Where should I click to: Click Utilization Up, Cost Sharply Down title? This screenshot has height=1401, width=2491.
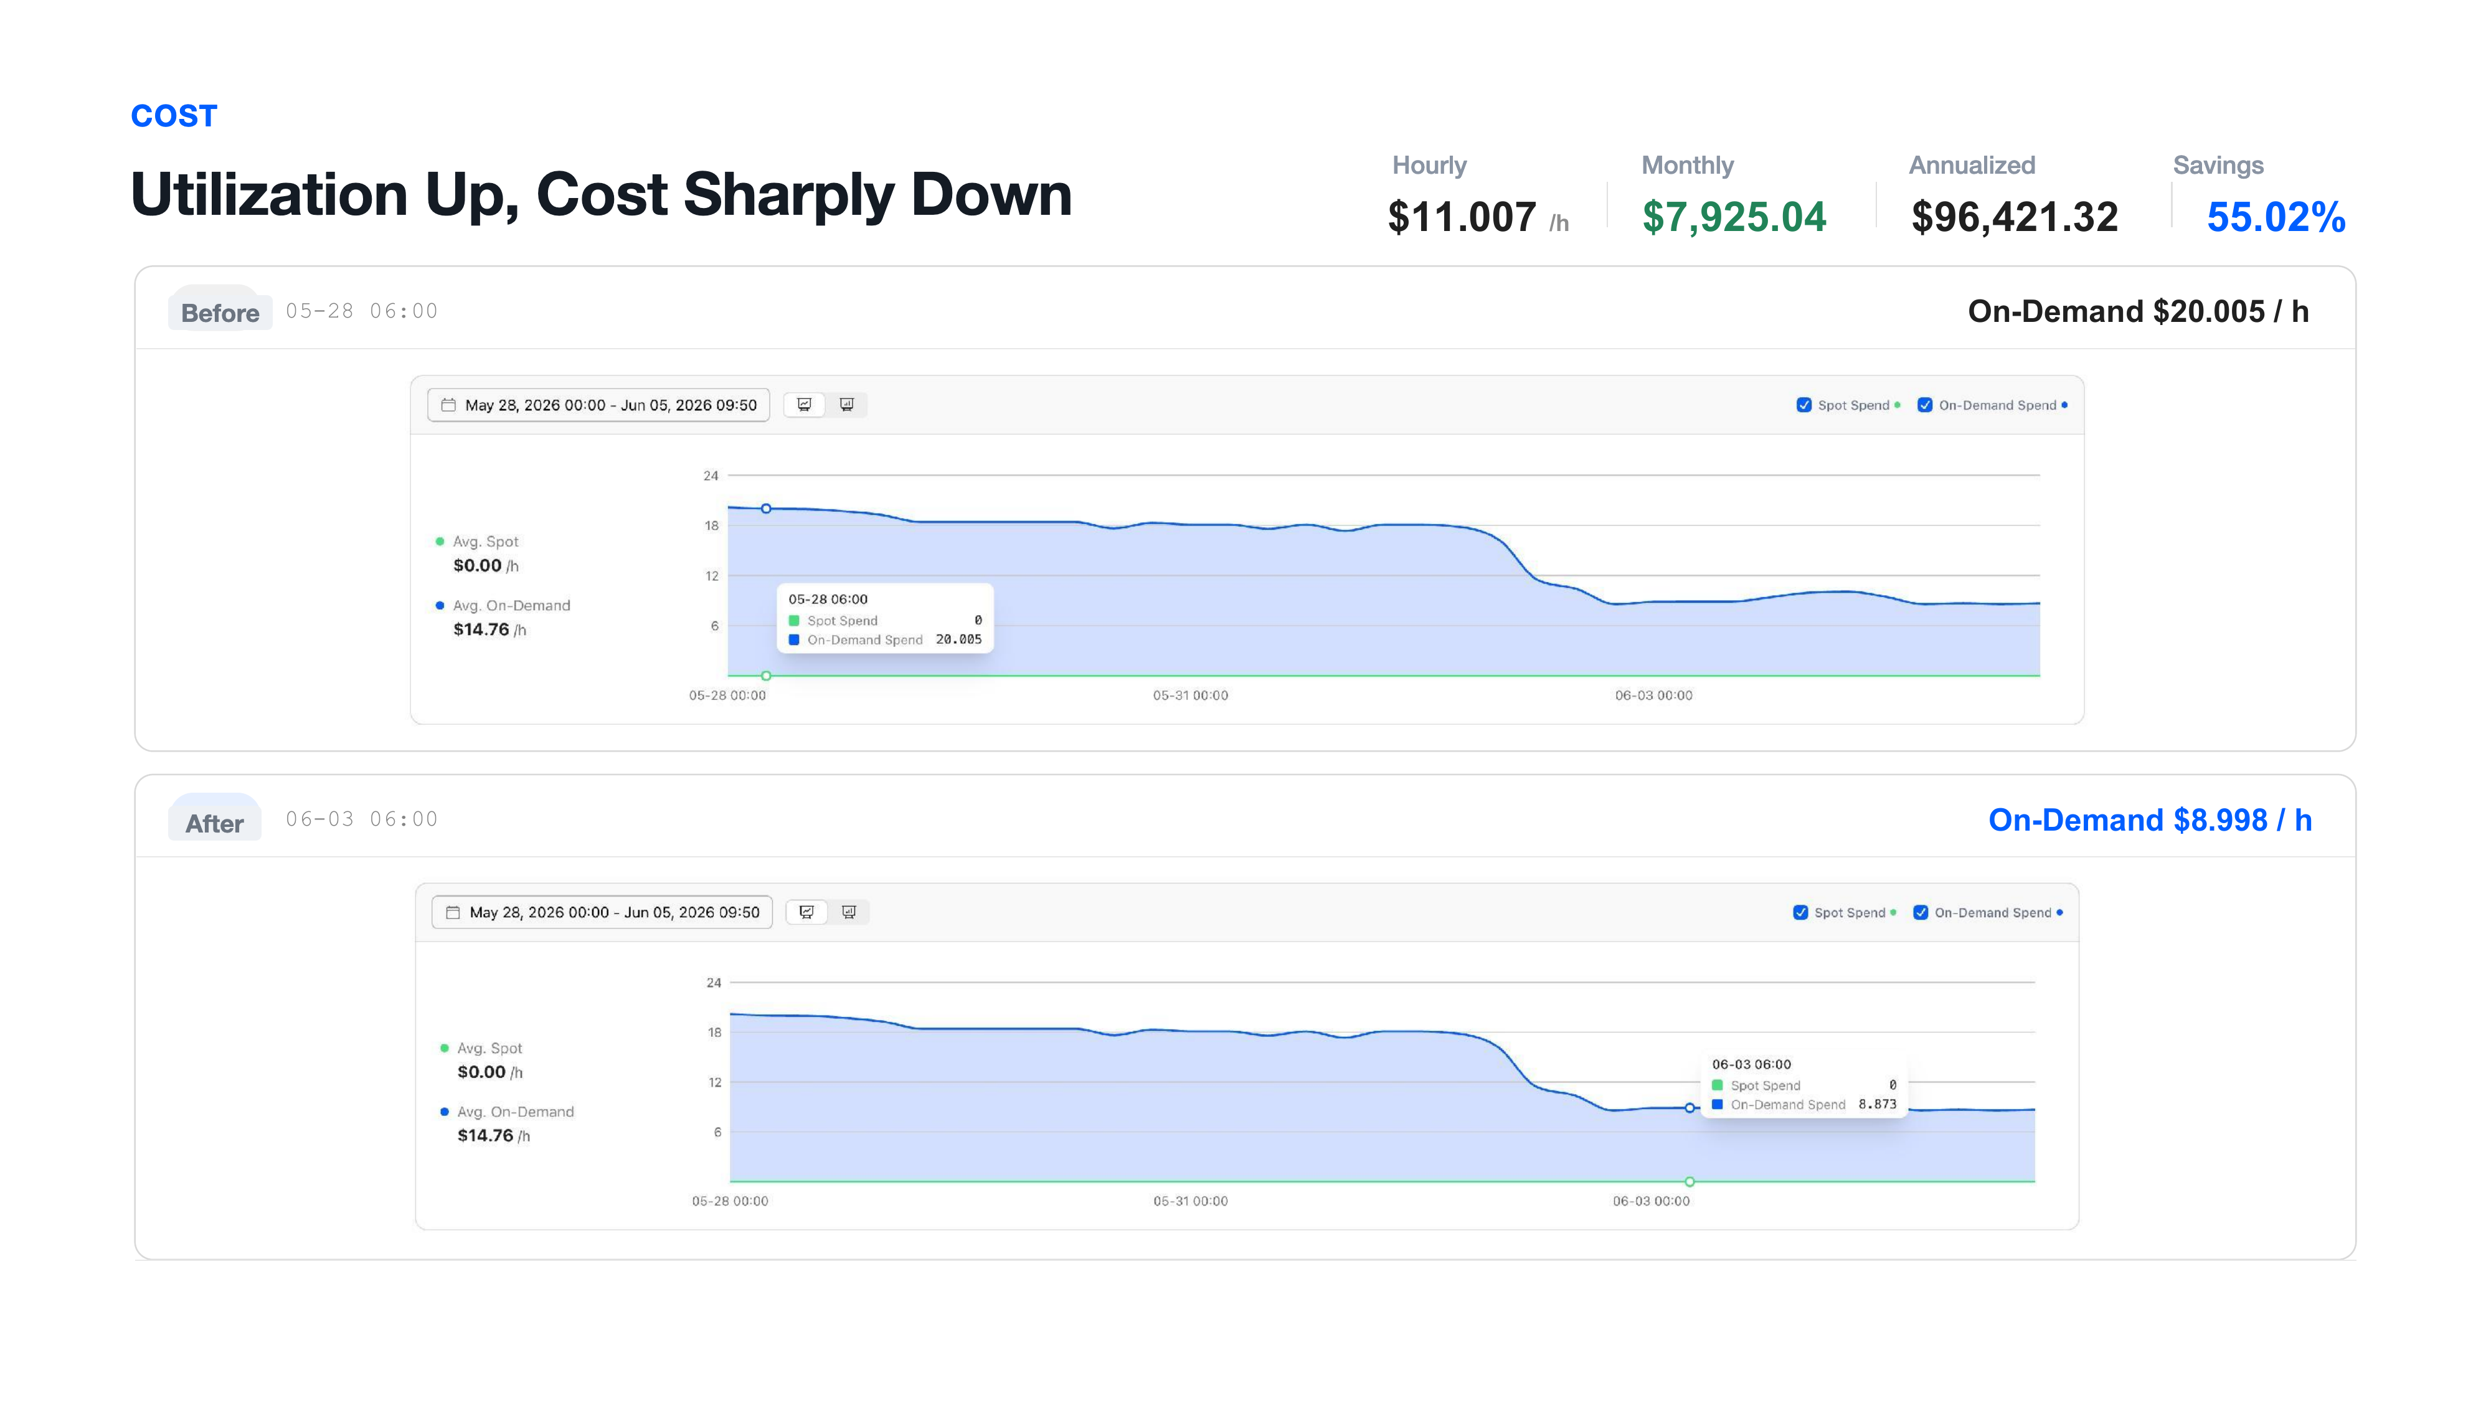tap(602, 194)
